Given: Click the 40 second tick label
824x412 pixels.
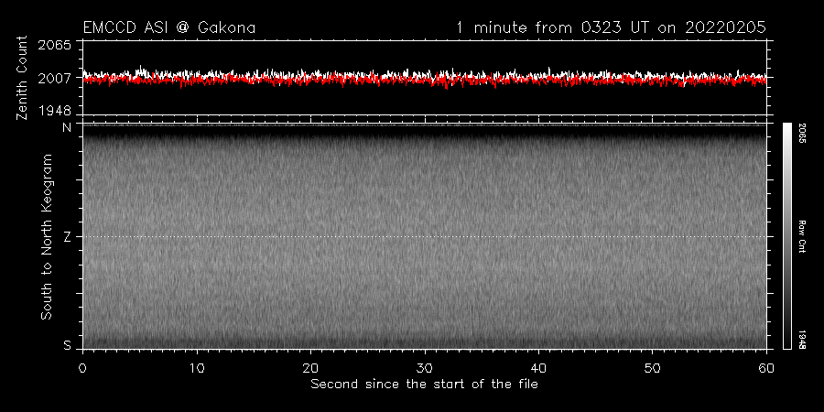Looking at the screenshot, I should 538,367.
